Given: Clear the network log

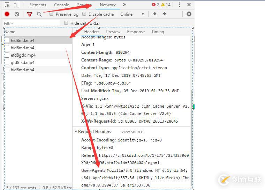Looking at the screenshot, I should pyautogui.click(x=17, y=14).
